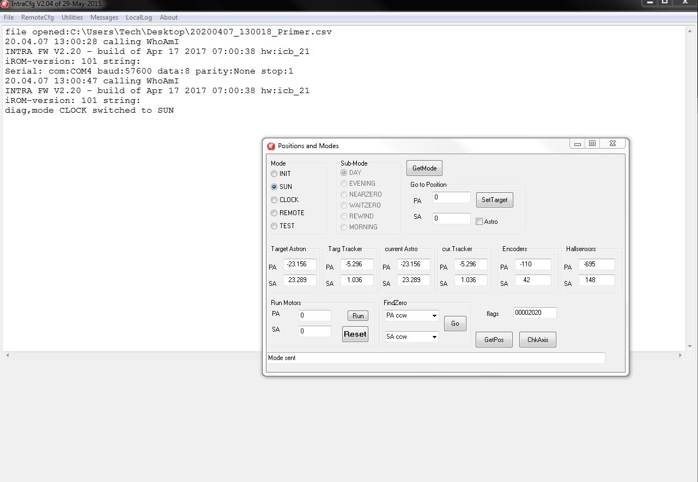The width and height of the screenshot is (698, 482).
Task: Choose the CLOCK mode option
Action: coord(274,200)
